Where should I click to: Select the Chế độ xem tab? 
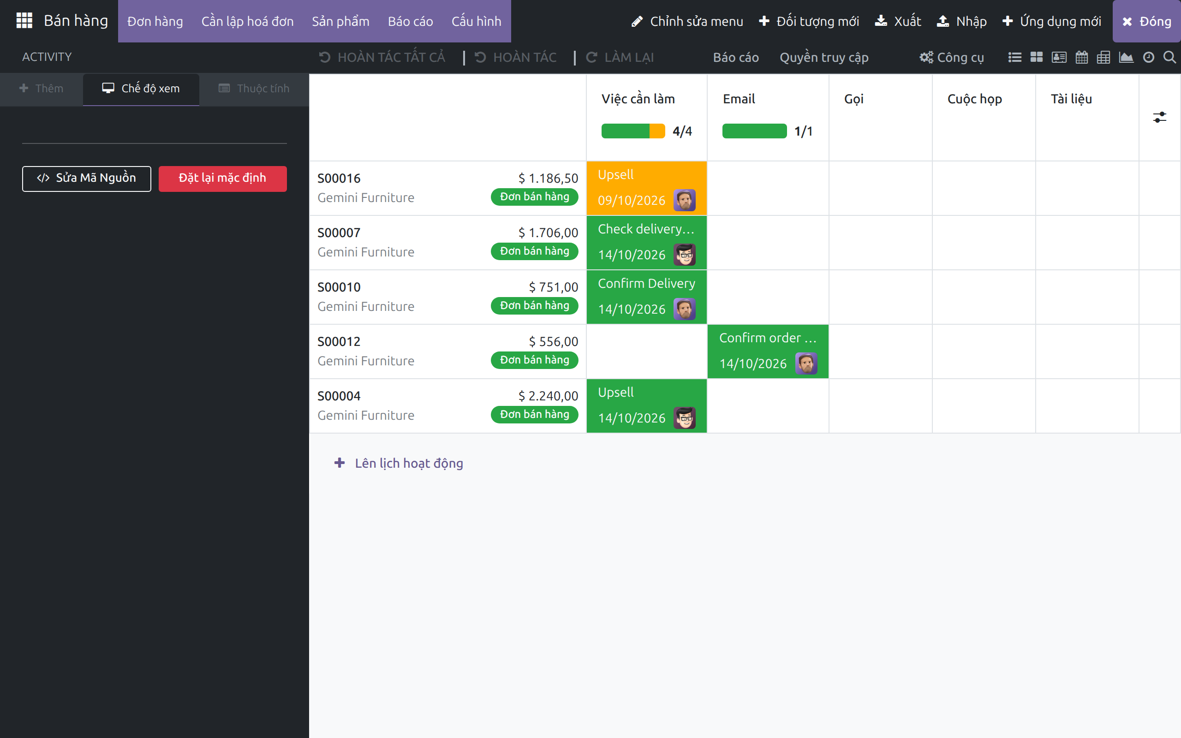tap(141, 89)
